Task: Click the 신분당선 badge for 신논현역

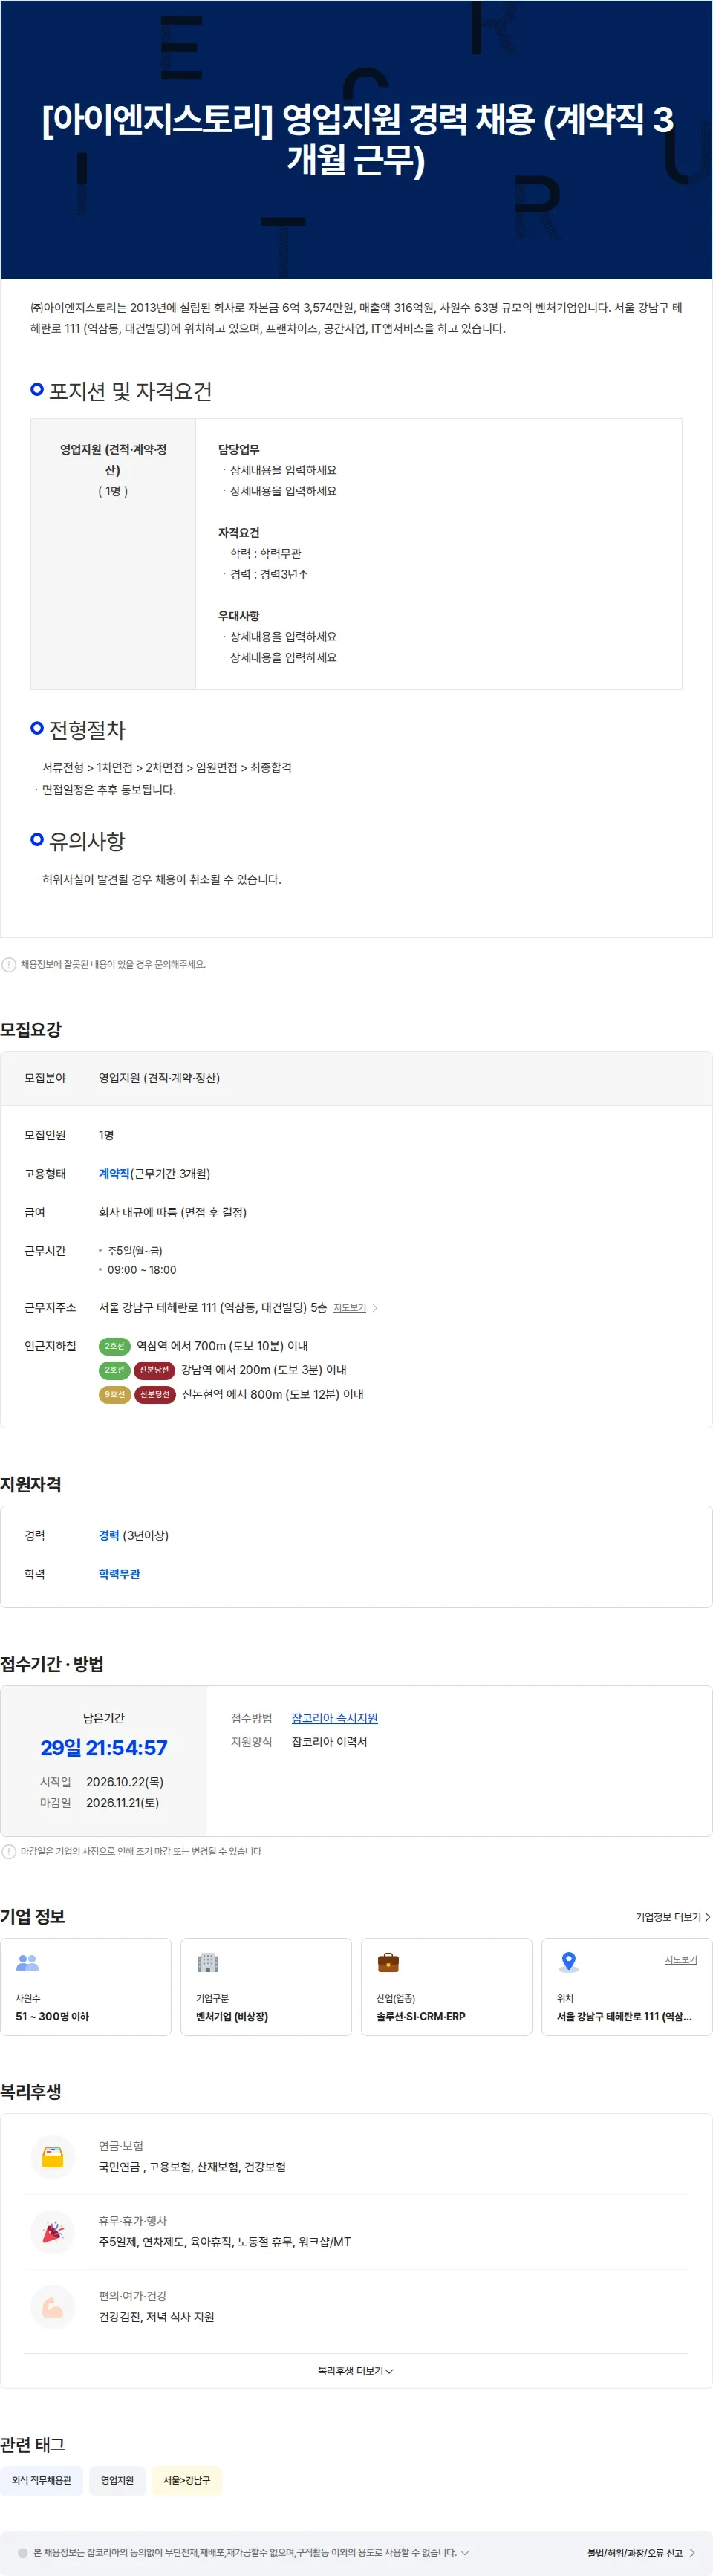Action: pyautogui.click(x=155, y=1394)
